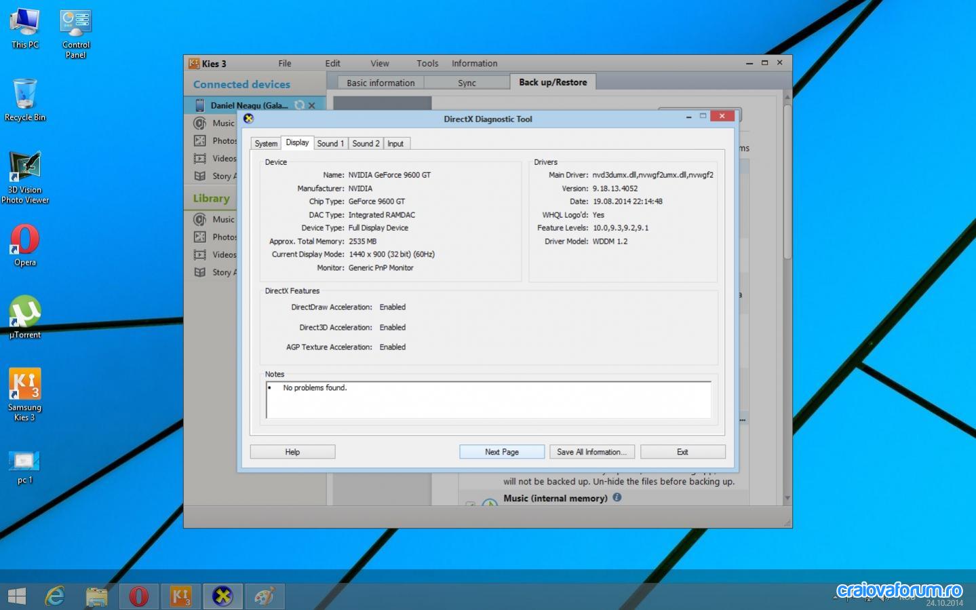This screenshot has height=610, width=976.
Task: Open the Kies File menu
Action: pos(285,63)
